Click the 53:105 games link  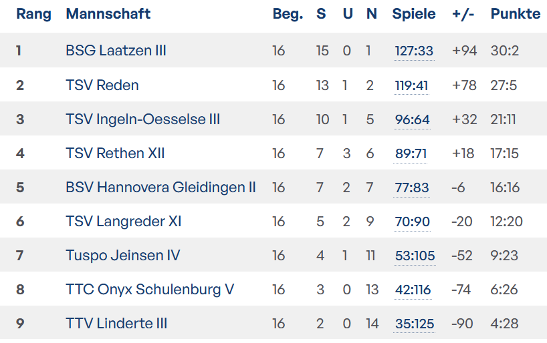[x=415, y=256]
